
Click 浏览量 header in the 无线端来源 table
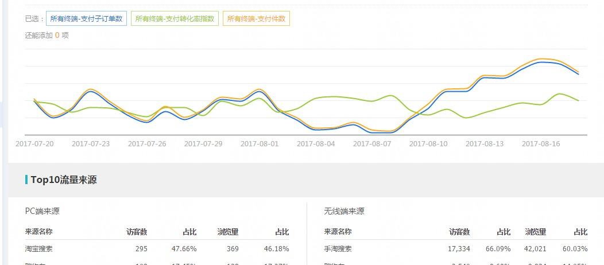coord(536,232)
